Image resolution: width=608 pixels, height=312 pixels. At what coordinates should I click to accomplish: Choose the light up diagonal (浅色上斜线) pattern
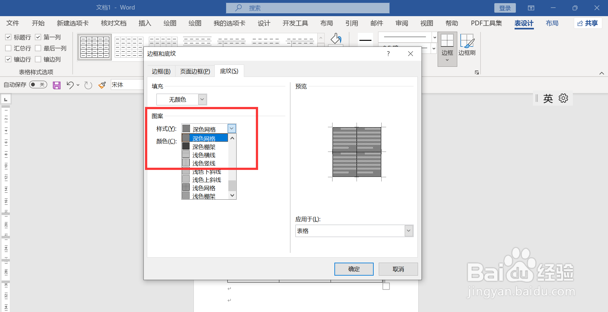205,180
